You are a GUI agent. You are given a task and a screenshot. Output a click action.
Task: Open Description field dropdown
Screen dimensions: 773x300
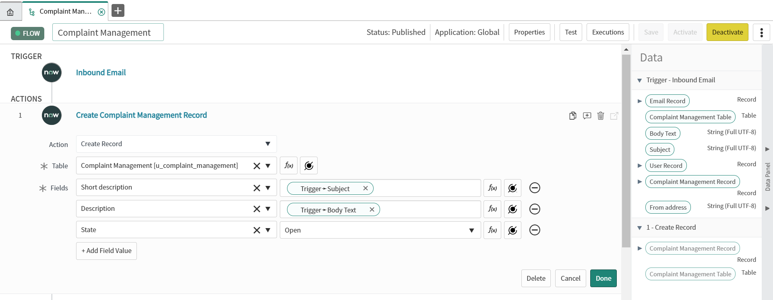click(268, 209)
